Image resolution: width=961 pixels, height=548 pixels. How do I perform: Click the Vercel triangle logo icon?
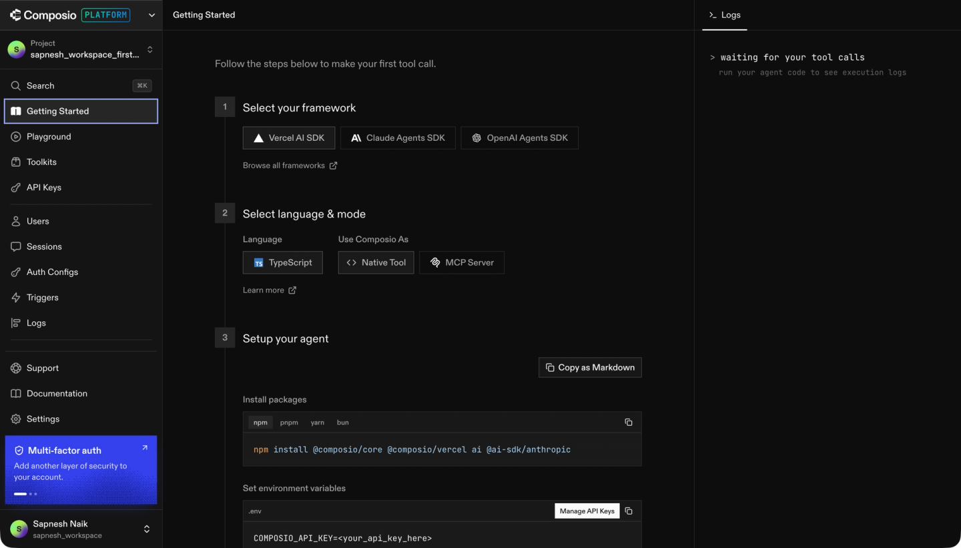point(258,138)
